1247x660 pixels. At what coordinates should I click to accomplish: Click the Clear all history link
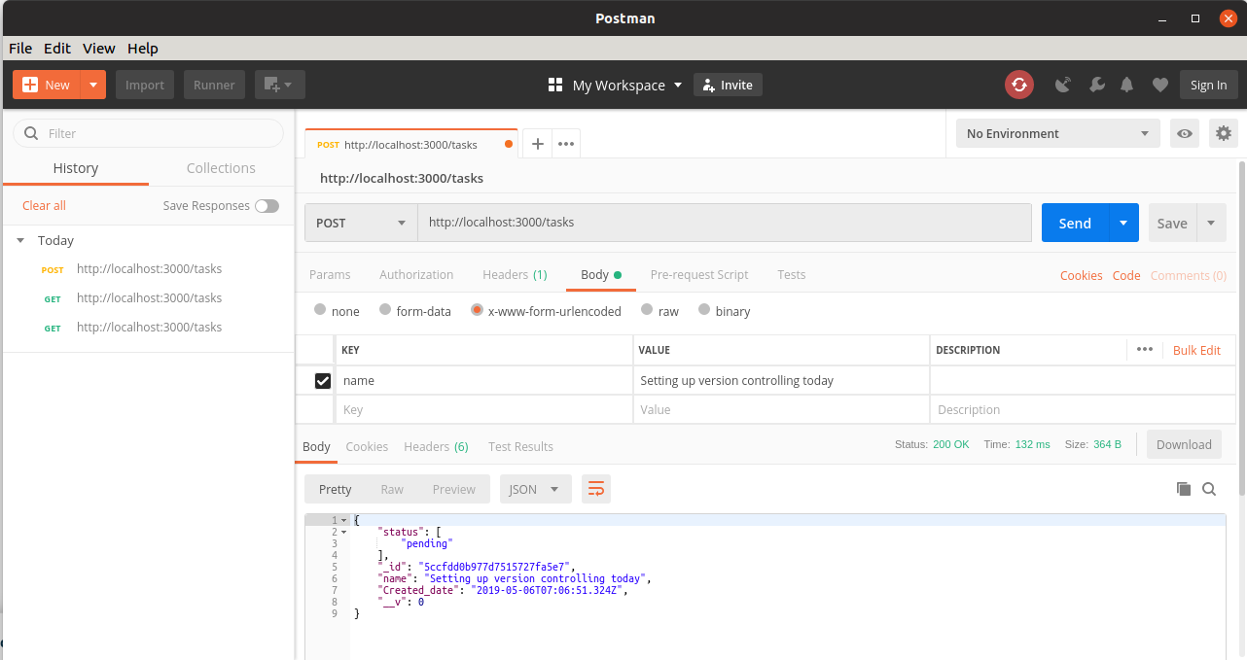(44, 205)
